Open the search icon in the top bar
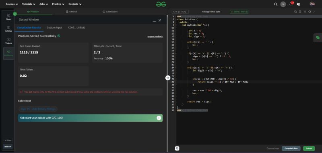The width and height of the screenshot is (322, 153). click(x=276, y=4)
